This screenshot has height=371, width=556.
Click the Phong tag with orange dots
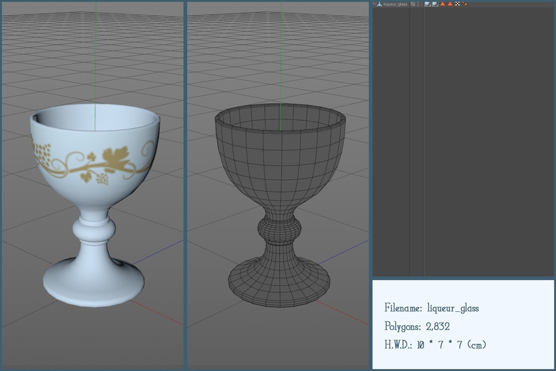tap(465, 4)
